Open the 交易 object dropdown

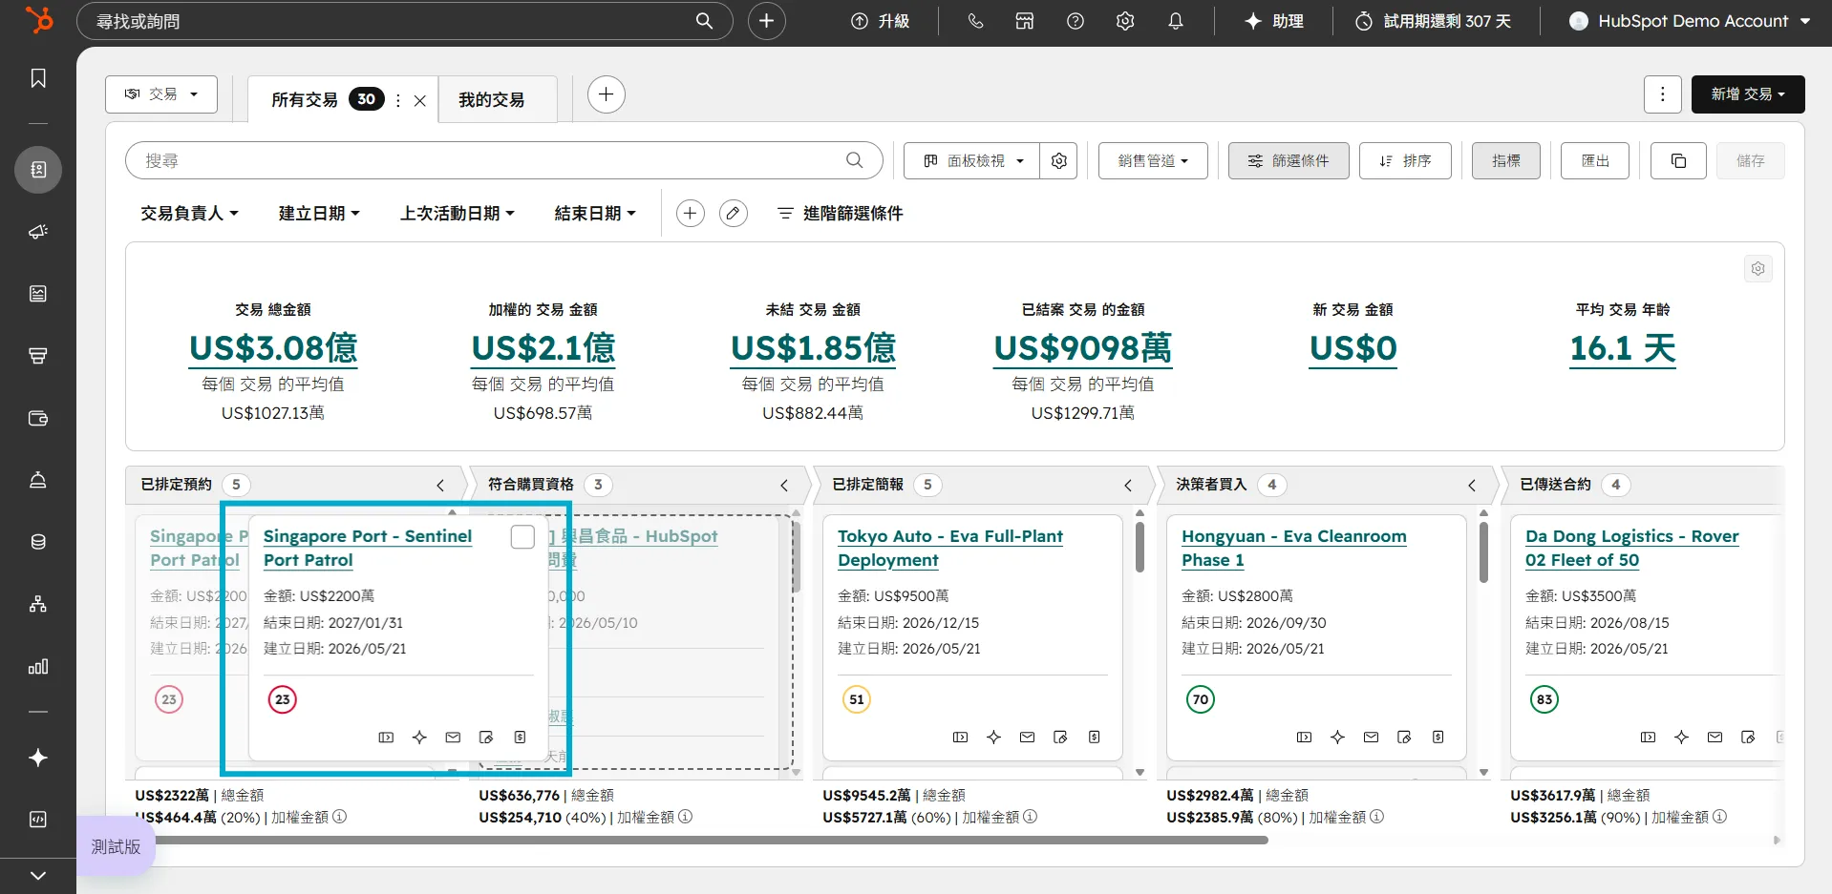pyautogui.click(x=161, y=94)
